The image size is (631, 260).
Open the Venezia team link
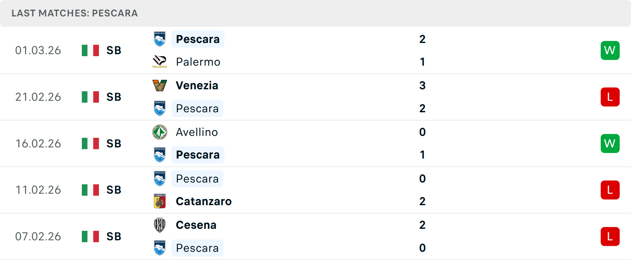coord(197,85)
